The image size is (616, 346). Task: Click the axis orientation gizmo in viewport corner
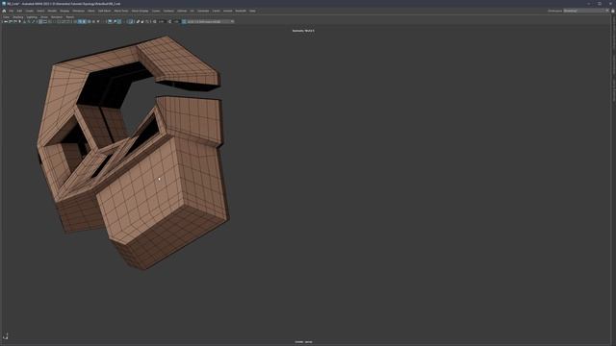click(x=6, y=336)
